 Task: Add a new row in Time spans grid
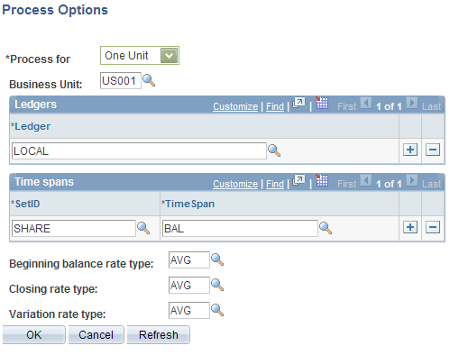click(410, 227)
